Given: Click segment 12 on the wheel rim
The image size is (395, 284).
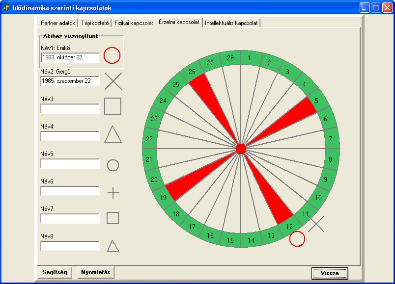Looking at the screenshot, I should point(290,227).
